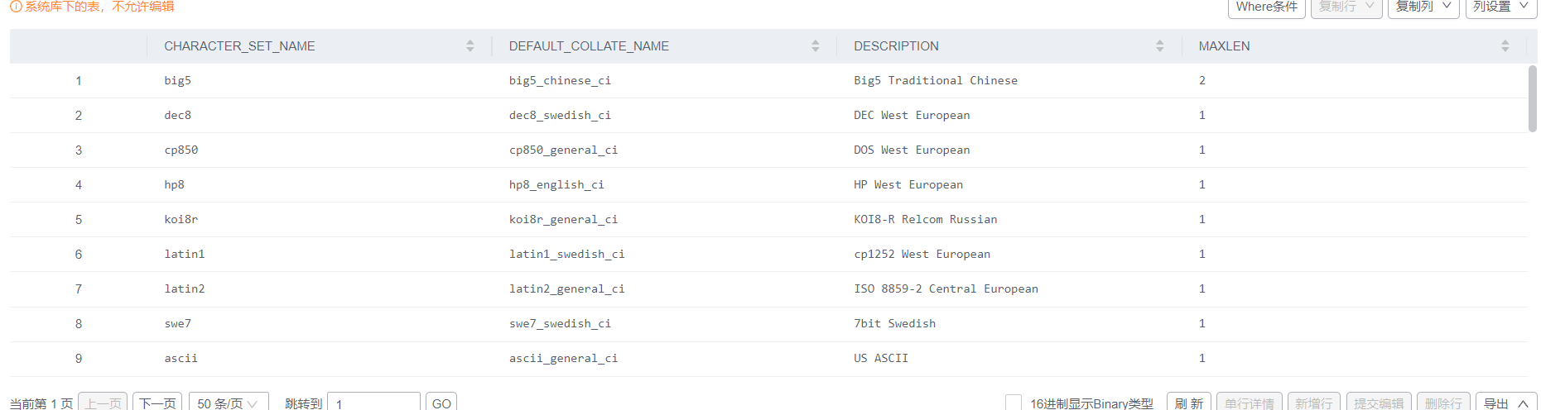Viewport: 1541px width, 410px height.
Task: Expand the 列设置 dropdown
Action: 1500,7
